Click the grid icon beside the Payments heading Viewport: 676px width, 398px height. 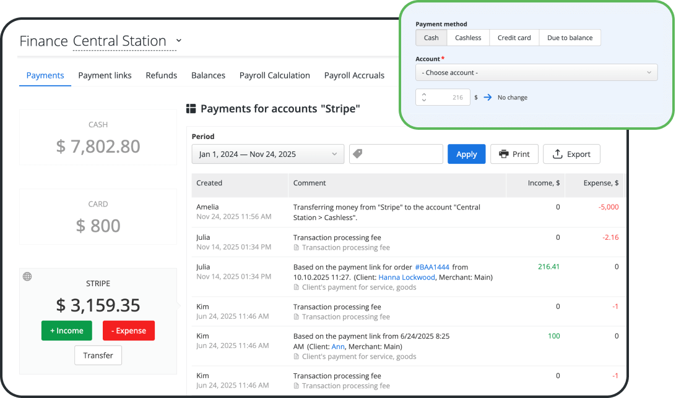point(191,109)
